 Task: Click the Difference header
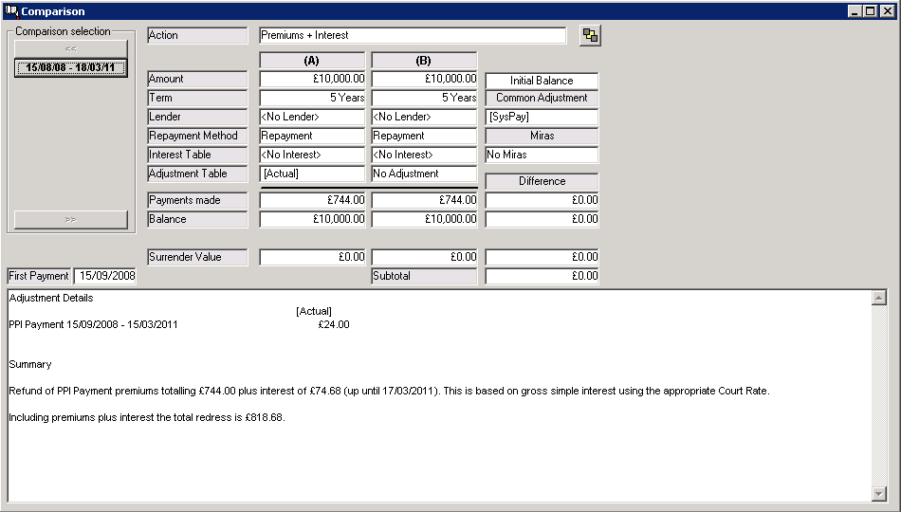tap(542, 181)
